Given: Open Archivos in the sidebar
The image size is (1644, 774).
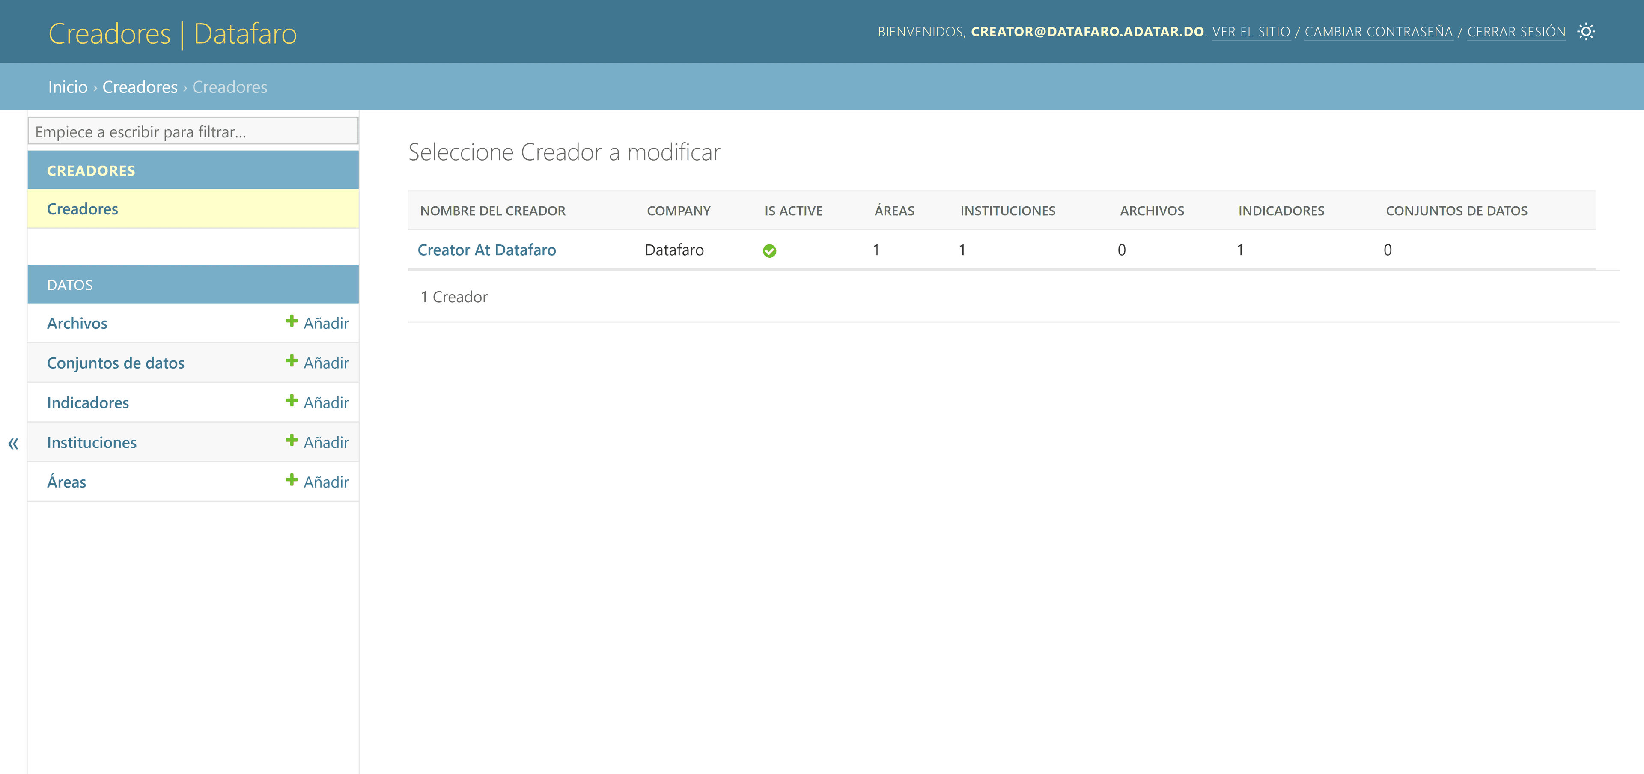Looking at the screenshot, I should click(x=77, y=324).
